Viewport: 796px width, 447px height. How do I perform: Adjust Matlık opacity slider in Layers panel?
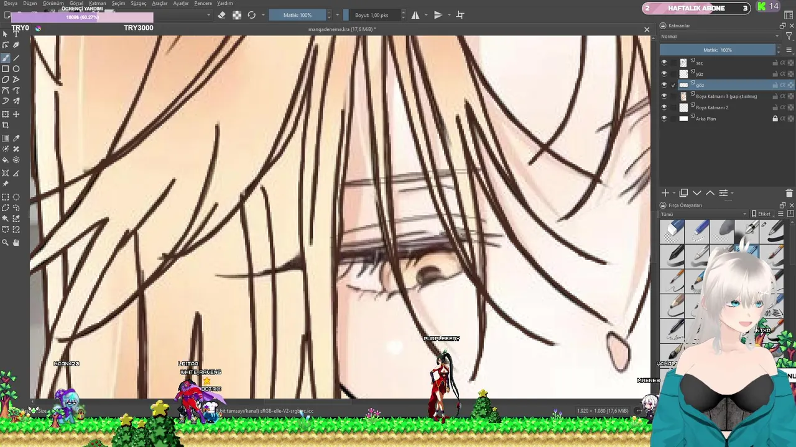click(x=718, y=50)
